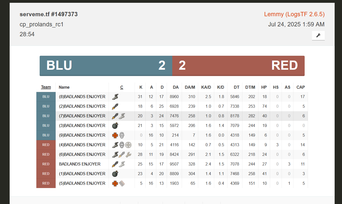The width and height of the screenshot is (342, 204).
Task: Click the BLU team score banner
Action: pyautogui.click(x=106, y=66)
